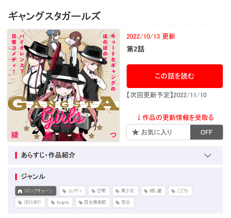Toggle the favorite OFF switch
Image resolution: width=231 pixels, height=218 pixels.
coord(206,132)
